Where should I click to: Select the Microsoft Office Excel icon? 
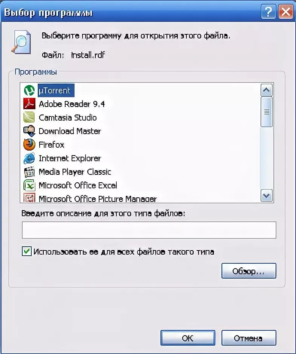tap(29, 185)
